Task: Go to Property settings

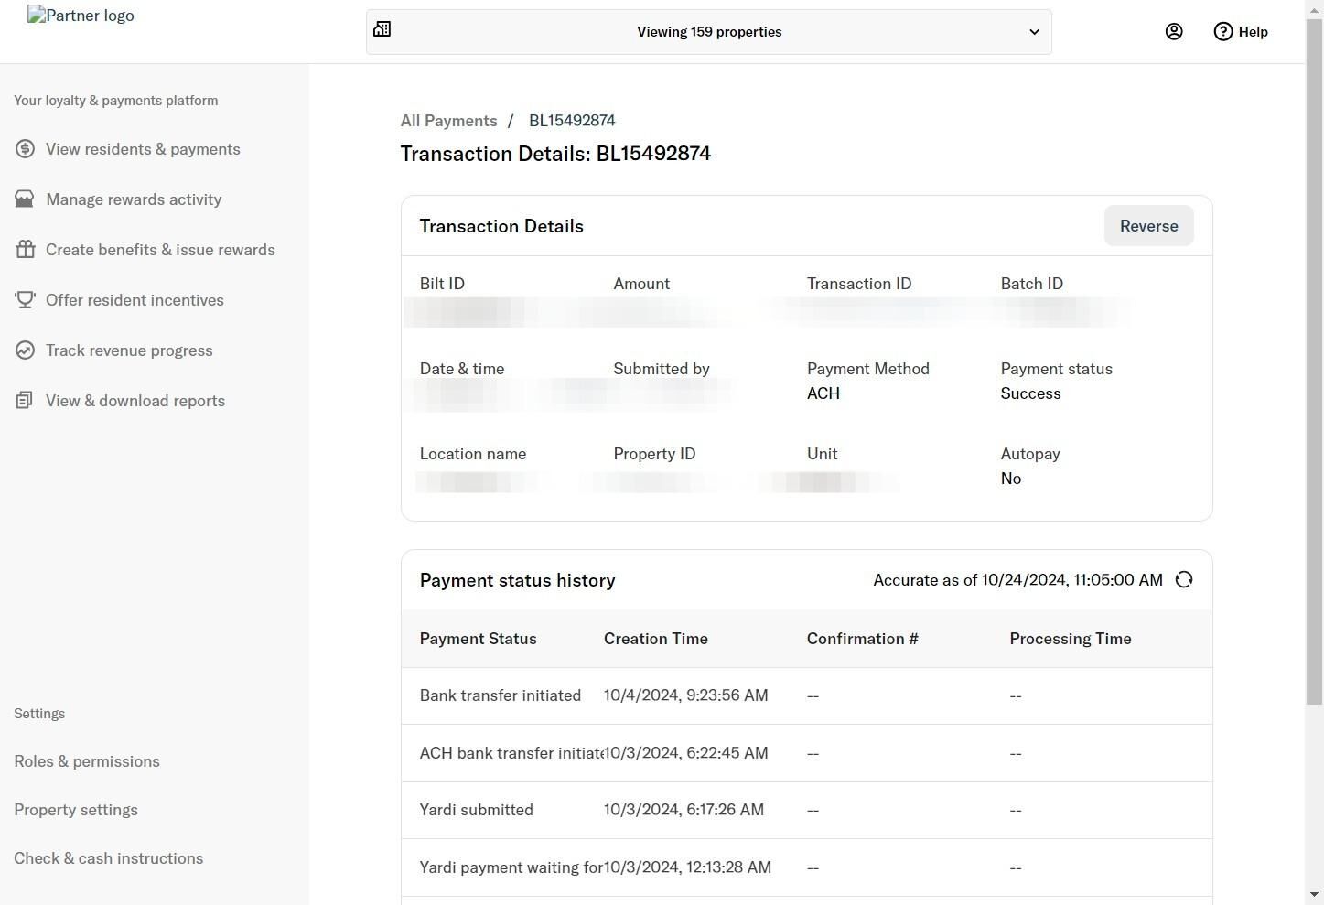Action: tap(76, 810)
